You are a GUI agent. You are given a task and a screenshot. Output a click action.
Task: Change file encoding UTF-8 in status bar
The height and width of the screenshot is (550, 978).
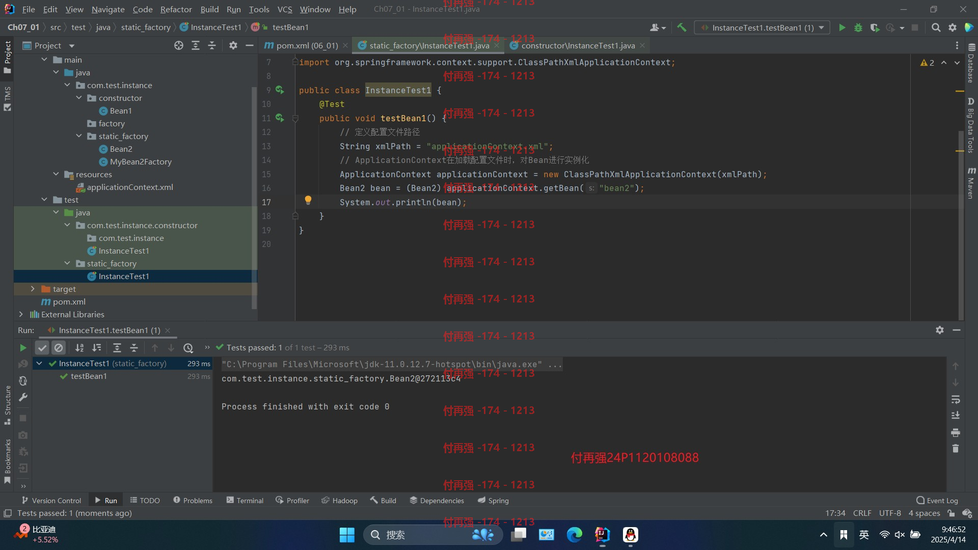click(x=890, y=513)
